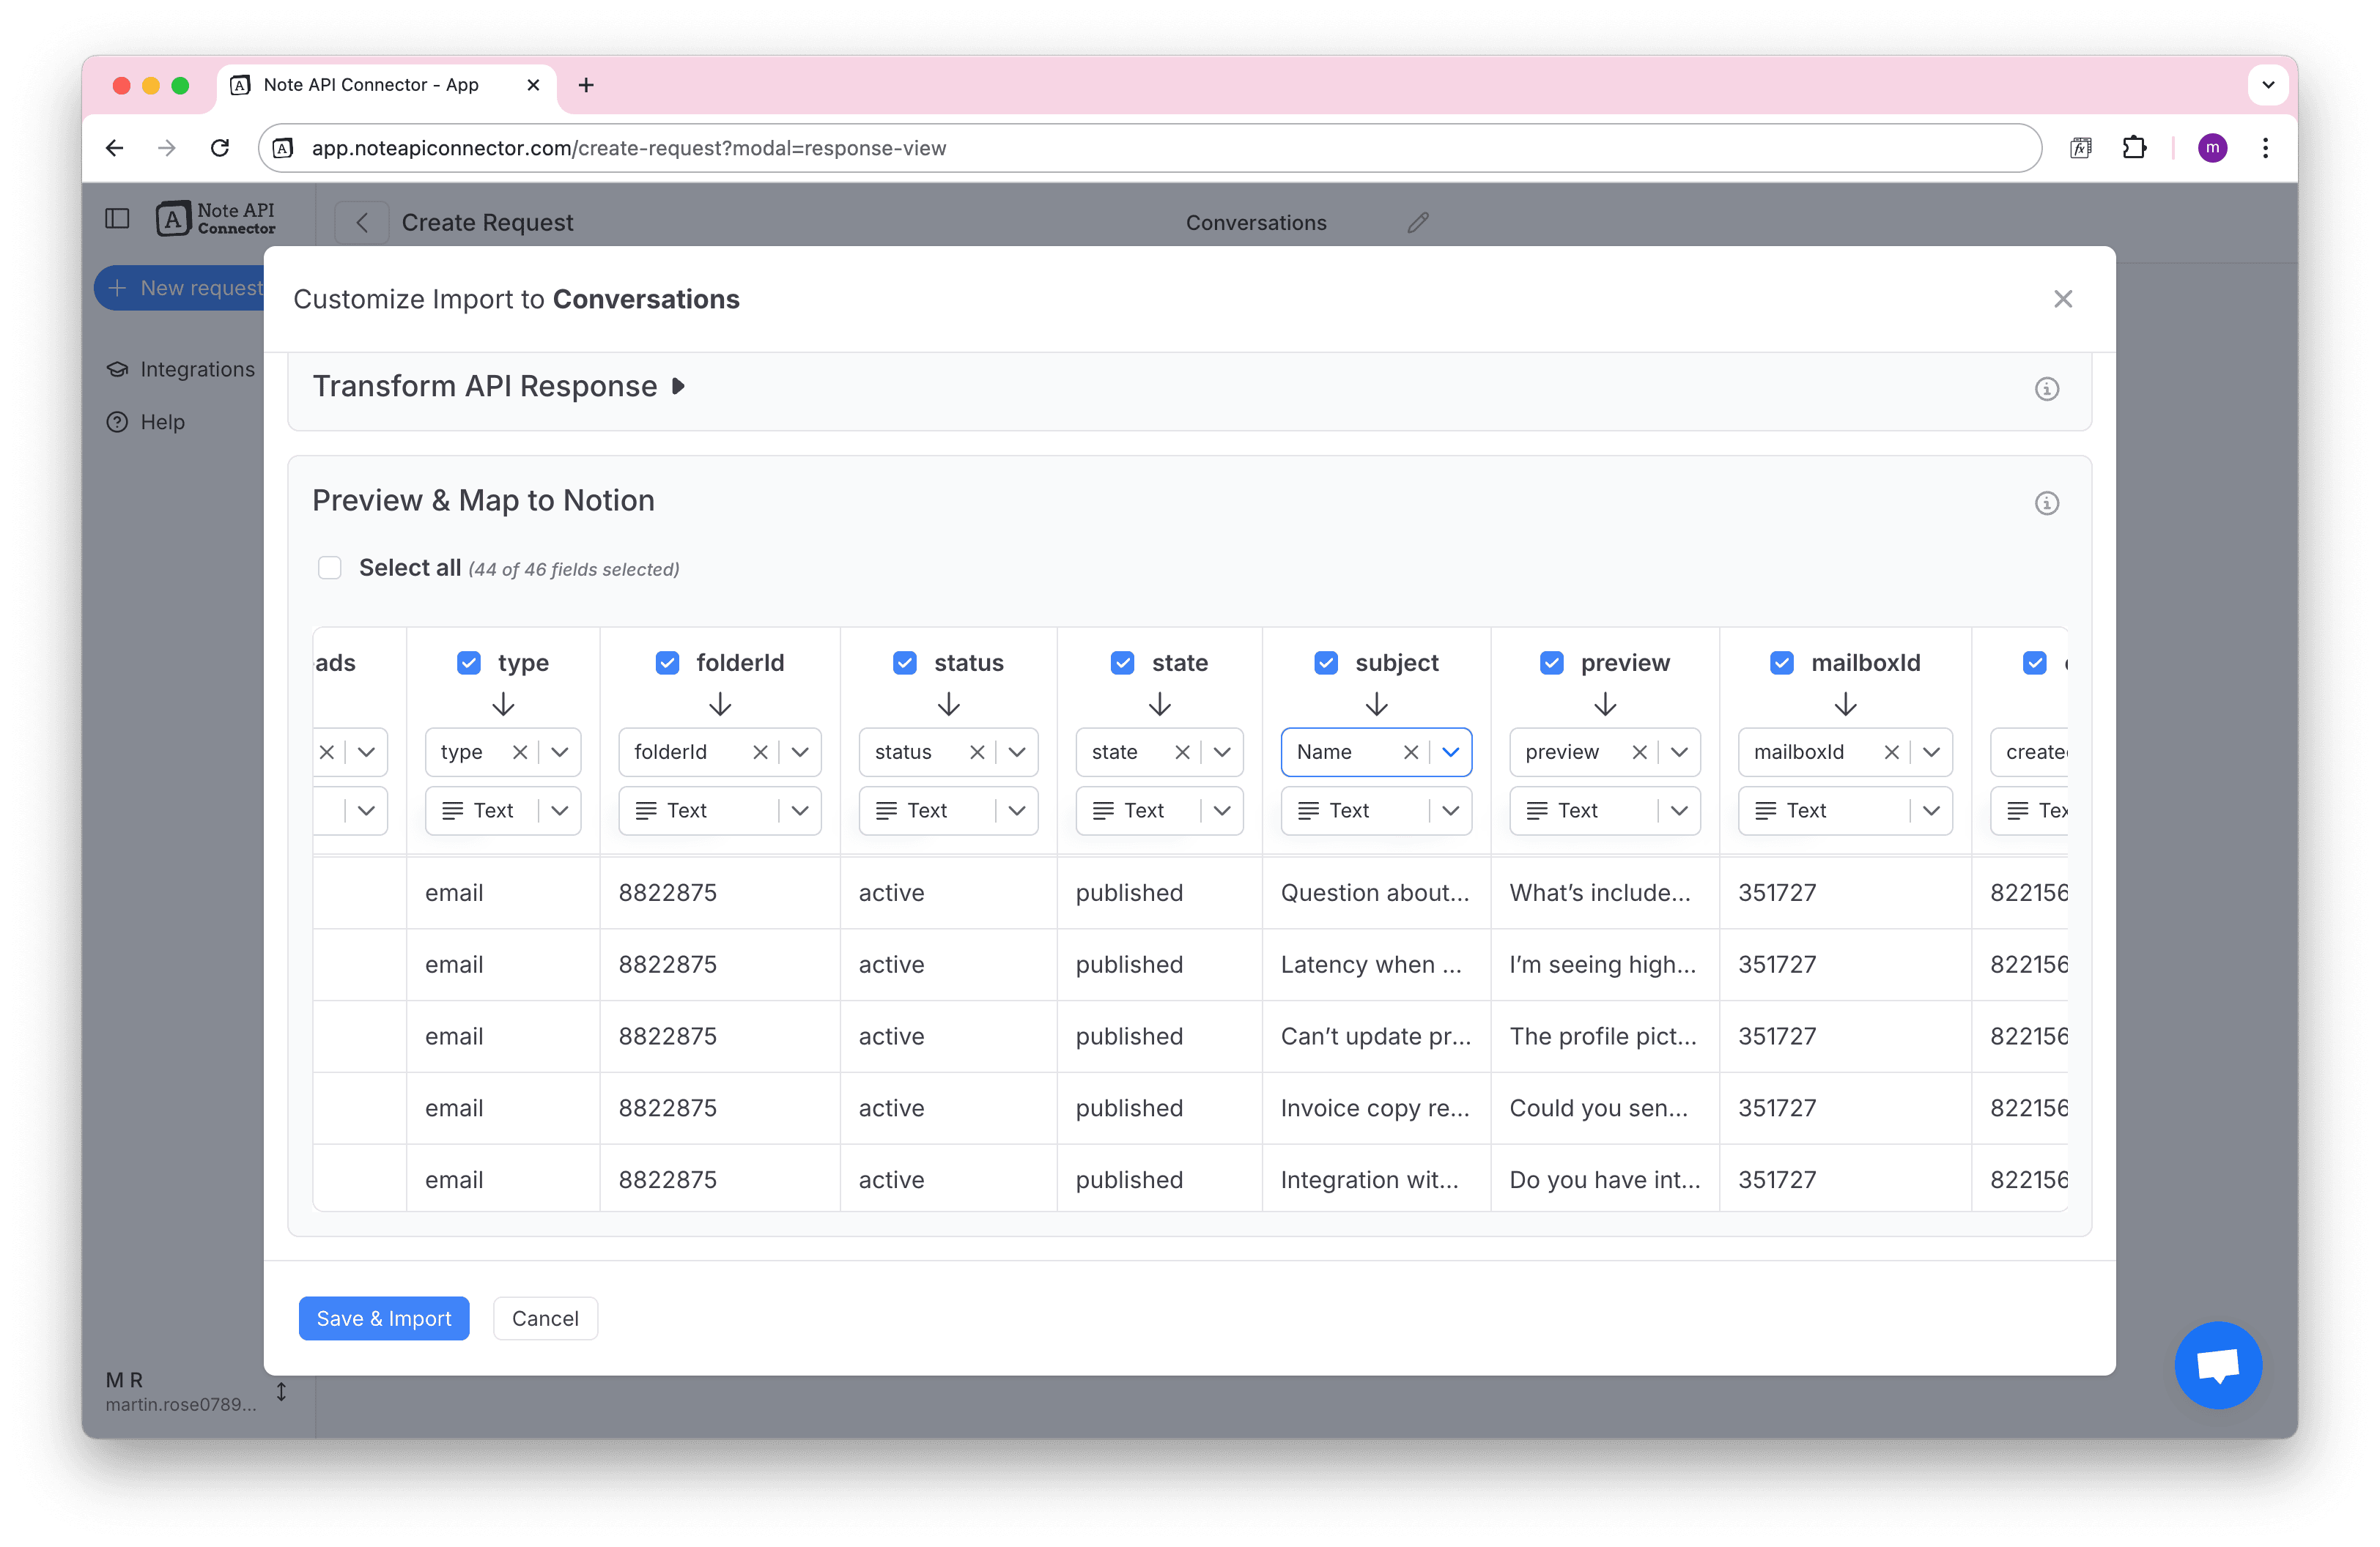Viewport: 2380px width, 1547px height.
Task: Open the Transform API Response info icon
Action: tap(2046, 389)
